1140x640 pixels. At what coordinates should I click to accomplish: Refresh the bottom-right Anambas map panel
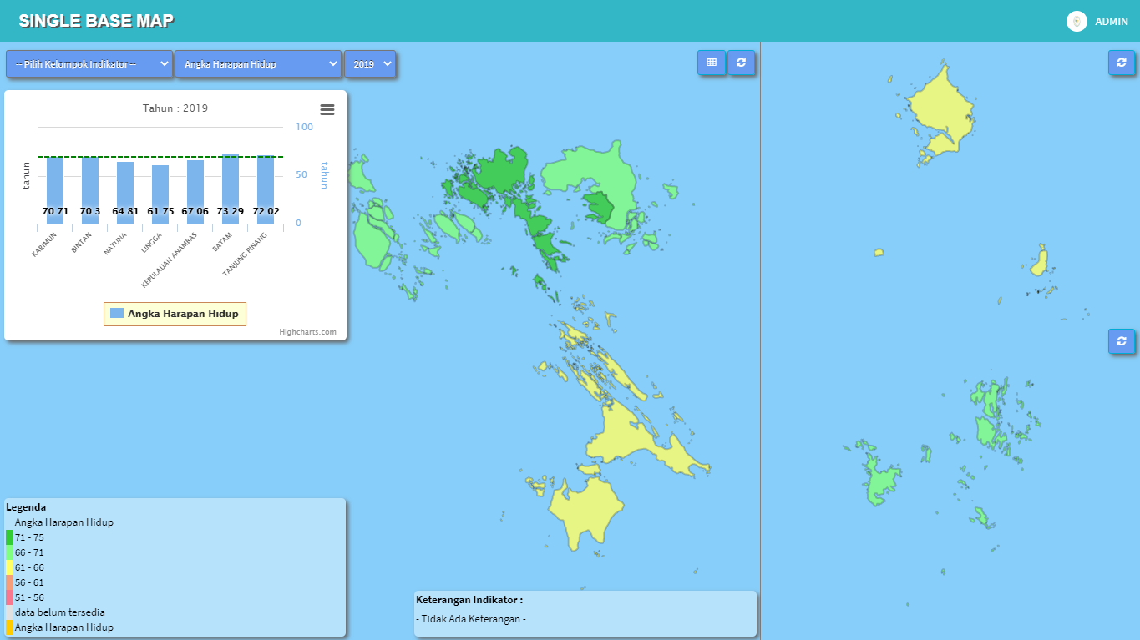[x=1122, y=341]
